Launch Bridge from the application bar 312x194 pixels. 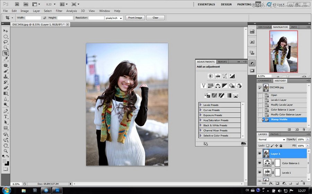(x=17, y=4)
